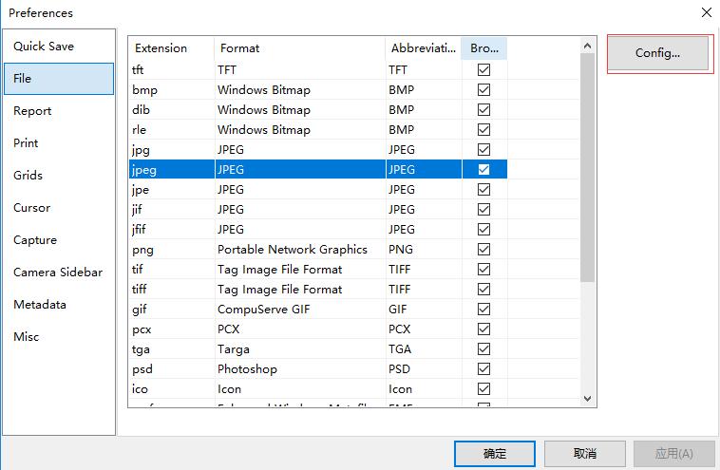Image resolution: width=720 pixels, height=470 pixels.
Task: Click the Abbreviation column header
Action: click(x=422, y=48)
